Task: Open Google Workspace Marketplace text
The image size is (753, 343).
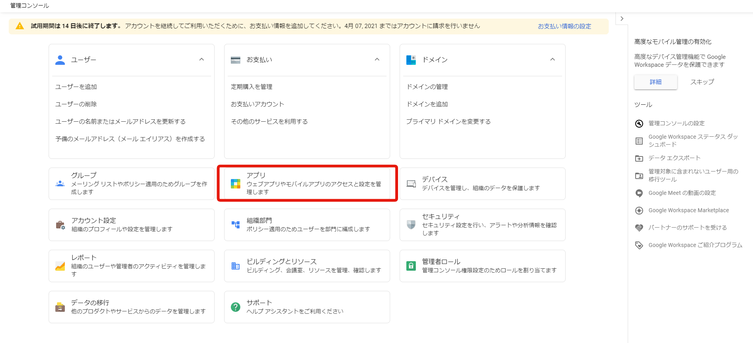Action: [x=689, y=211]
